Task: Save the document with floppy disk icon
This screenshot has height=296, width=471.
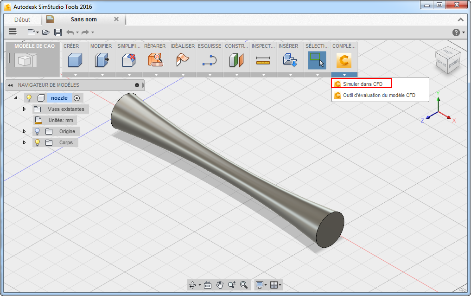Action: (x=58, y=32)
